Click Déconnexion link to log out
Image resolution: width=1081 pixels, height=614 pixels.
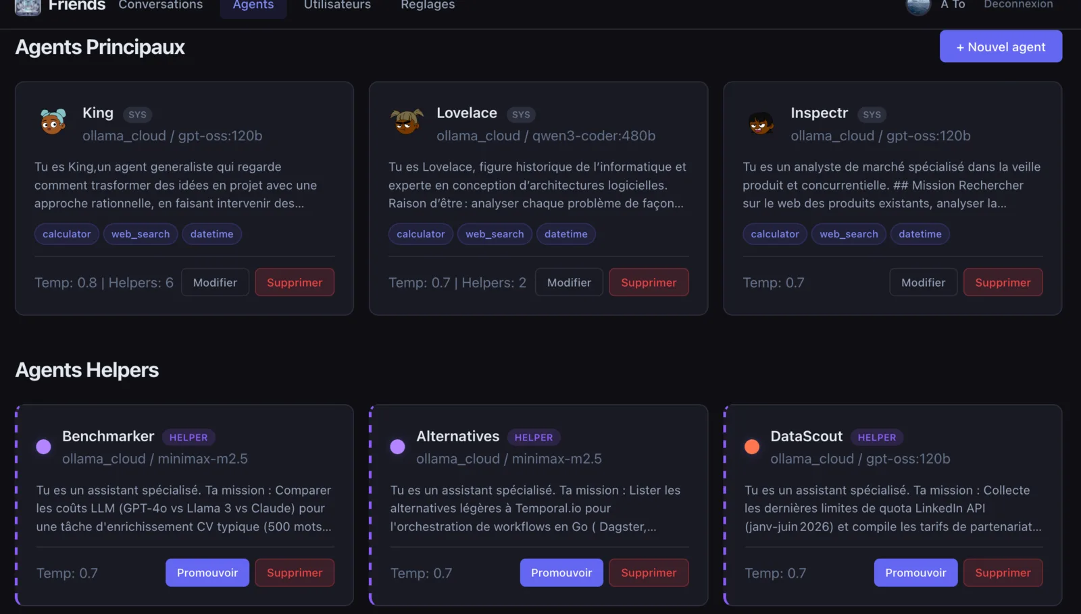(x=1018, y=5)
